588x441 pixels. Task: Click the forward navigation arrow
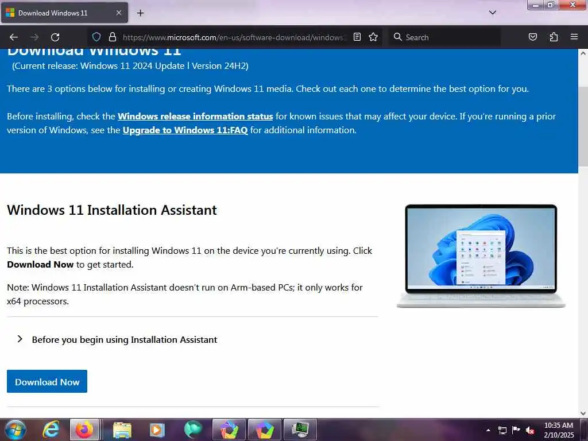pyautogui.click(x=34, y=37)
